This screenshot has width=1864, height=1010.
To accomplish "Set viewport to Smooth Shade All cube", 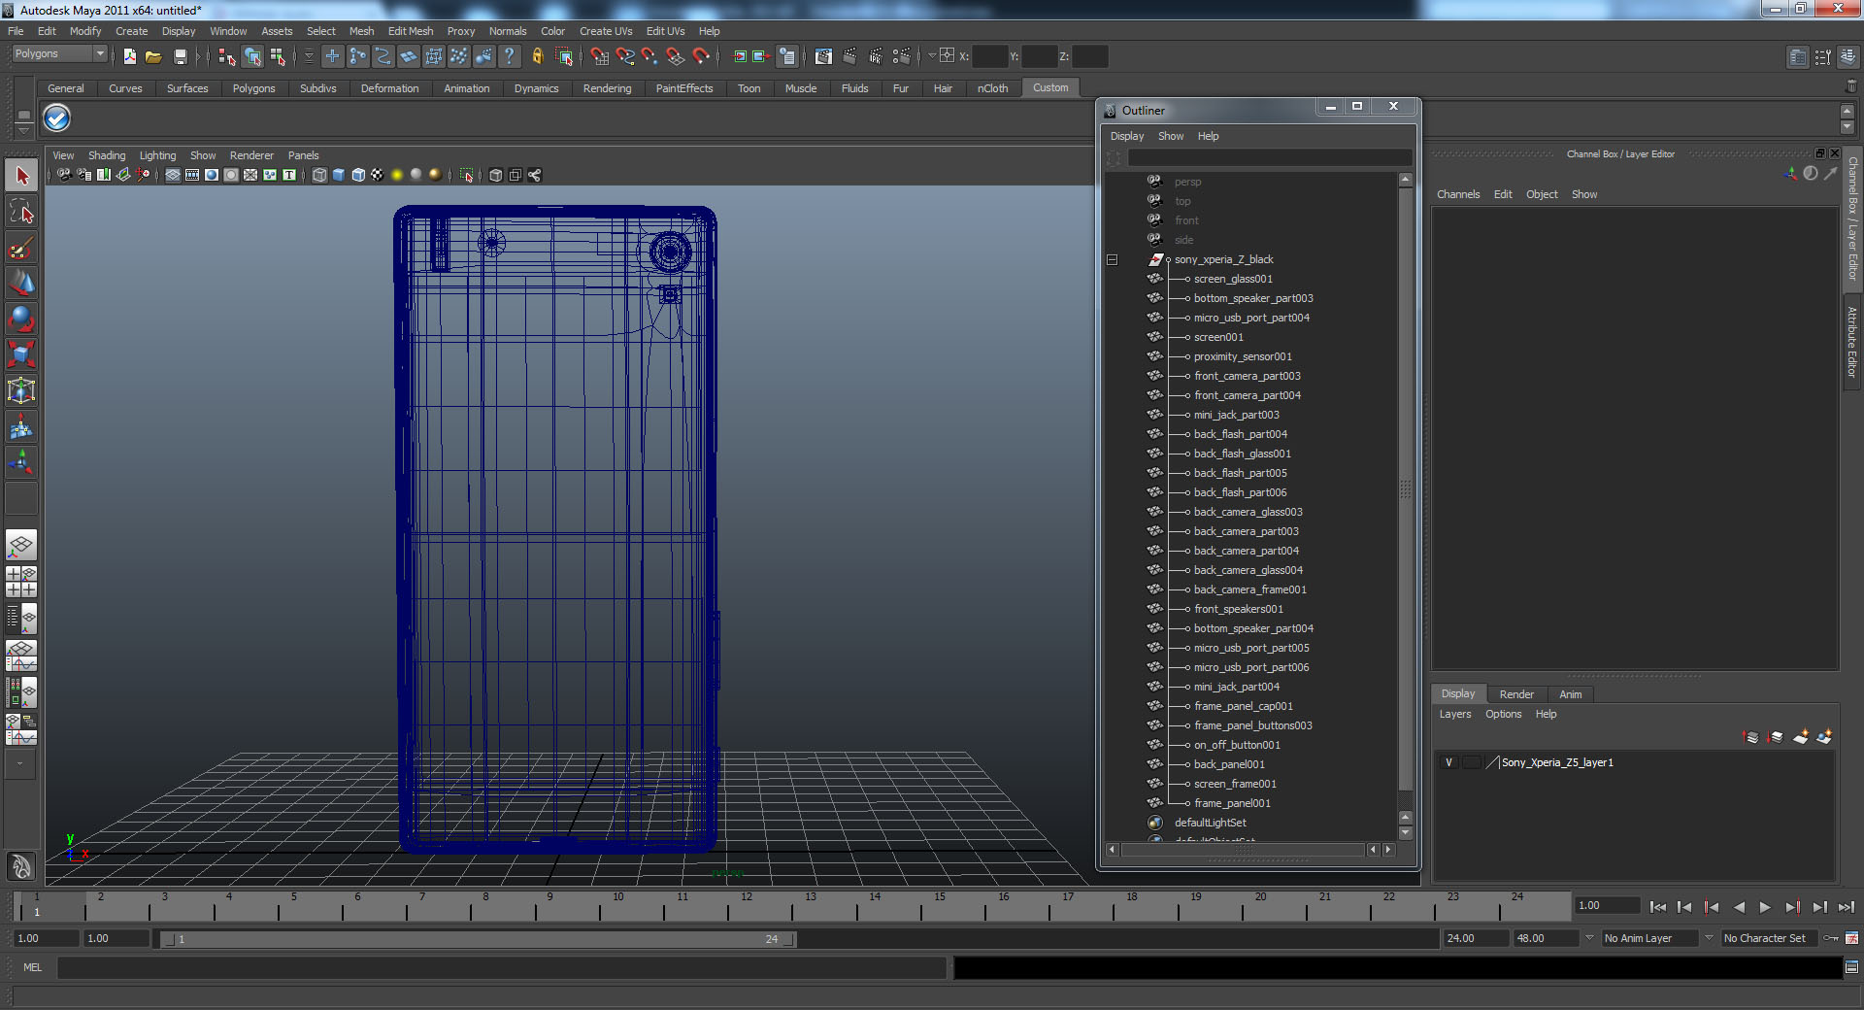I will [x=339, y=175].
